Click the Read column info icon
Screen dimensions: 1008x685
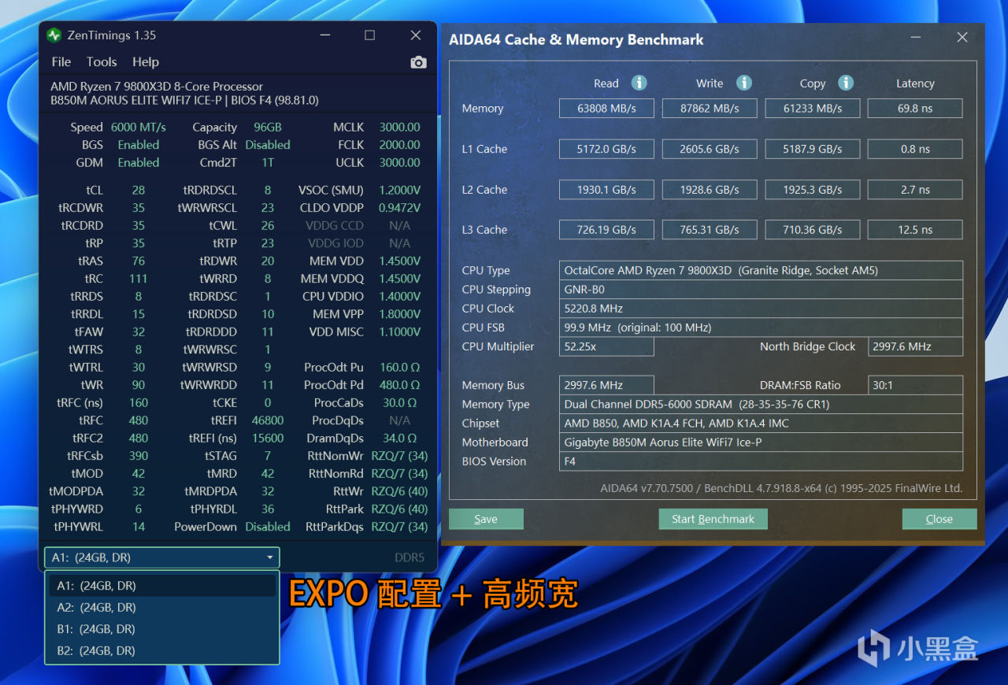(639, 83)
